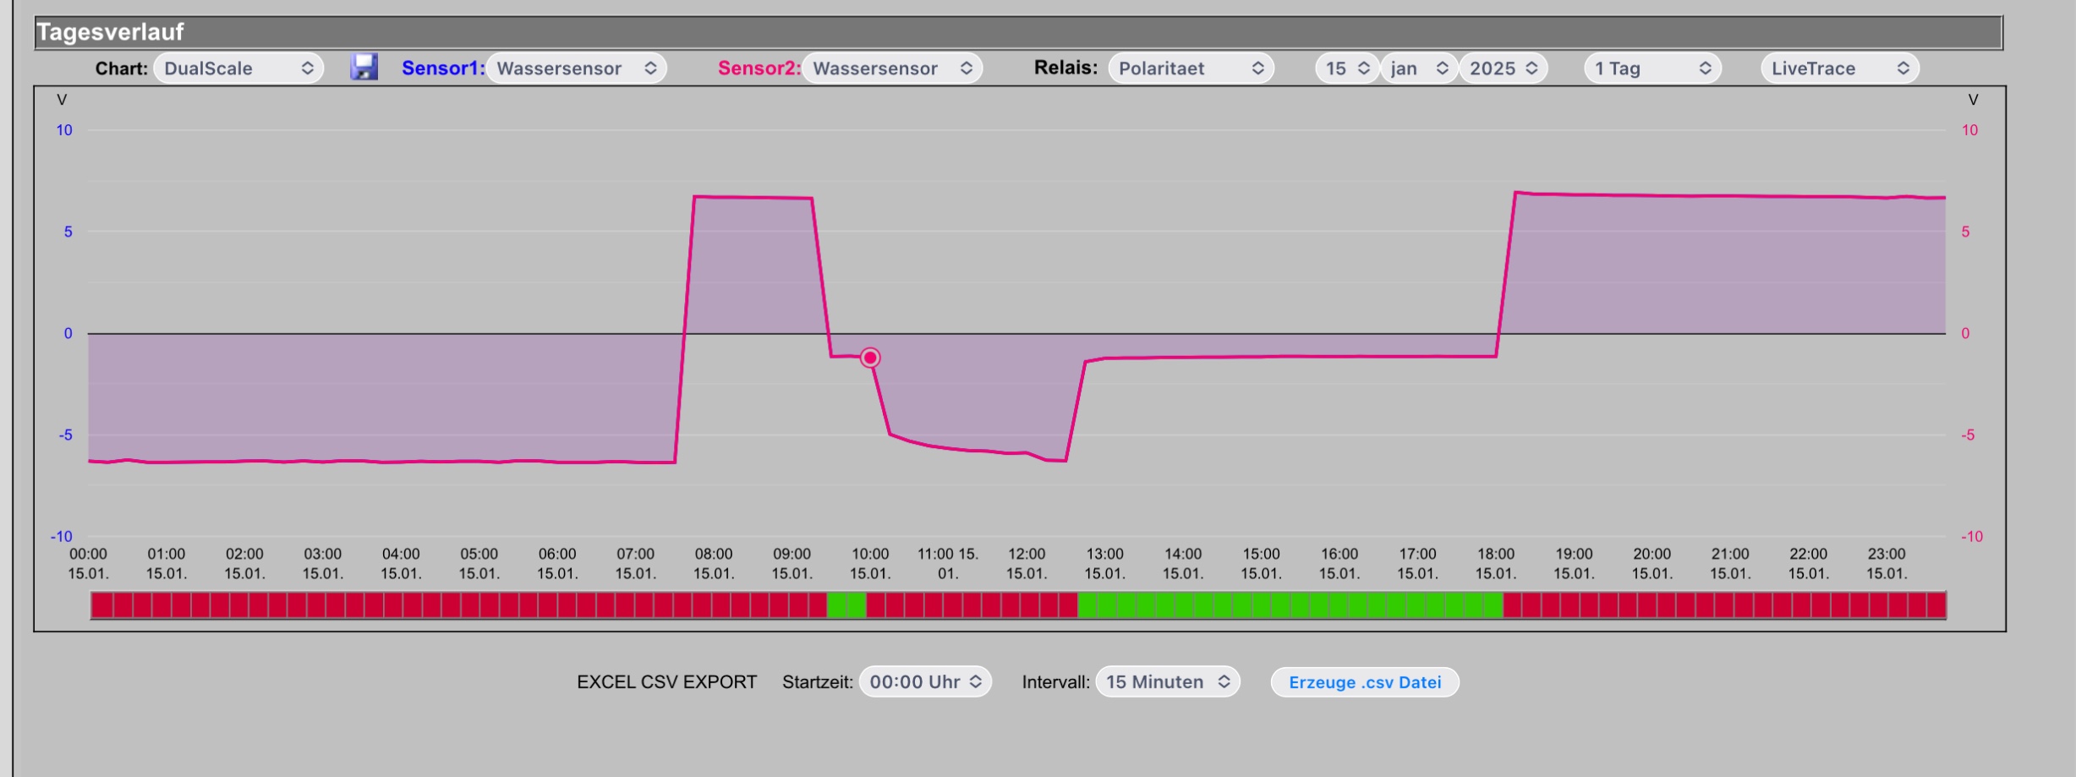
Task: Change the year selector showing 2025
Action: click(x=1504, y=68)
